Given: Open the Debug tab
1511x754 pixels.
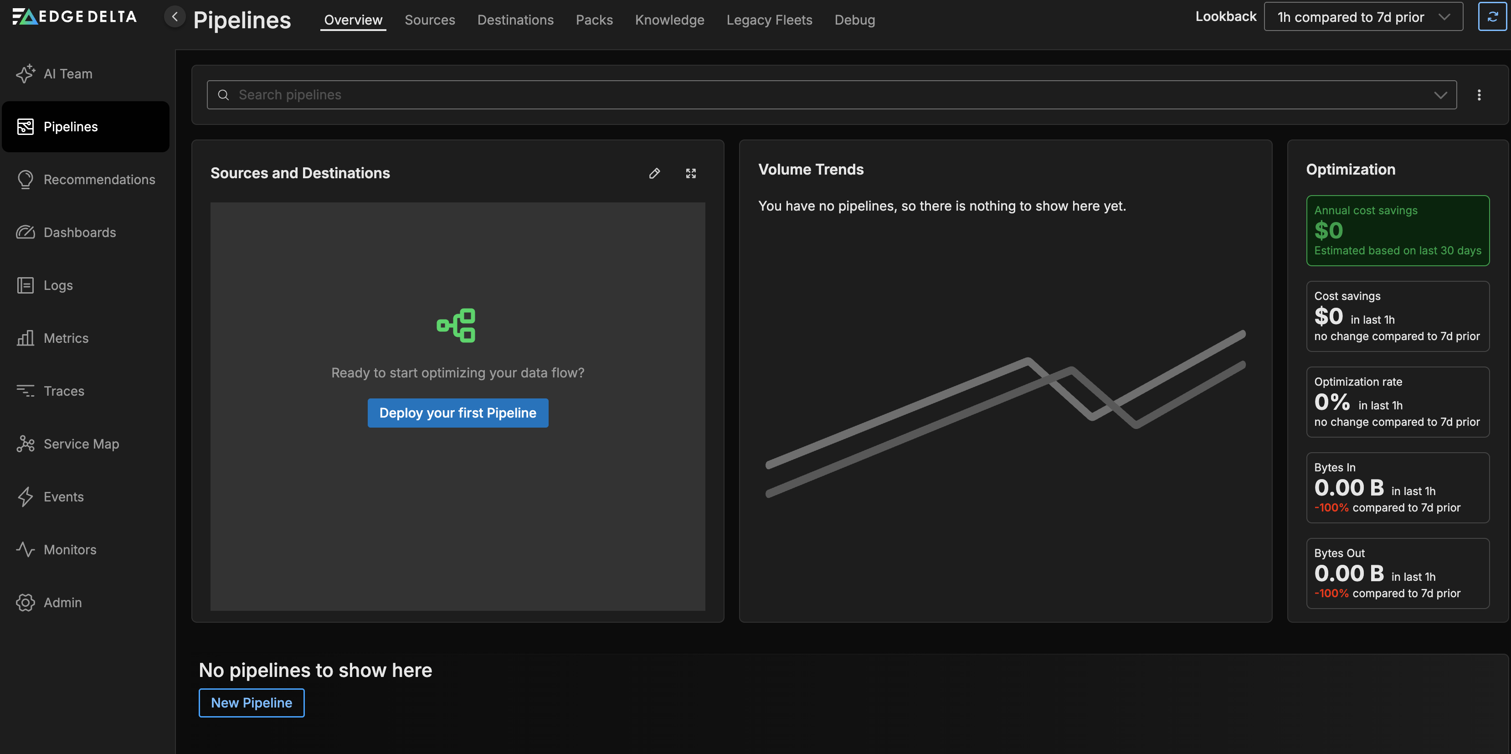Looking at the screenshot, I should (x=854, y=20).
